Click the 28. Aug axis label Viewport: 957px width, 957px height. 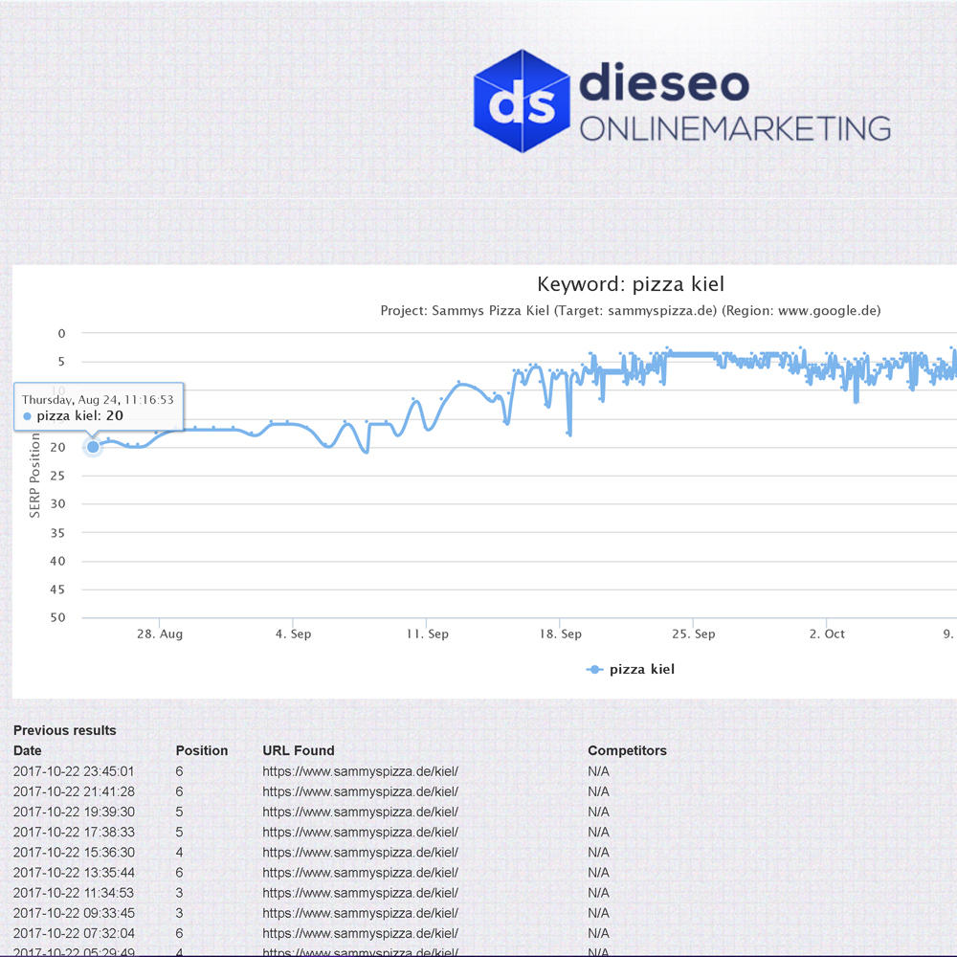[159, 634]
